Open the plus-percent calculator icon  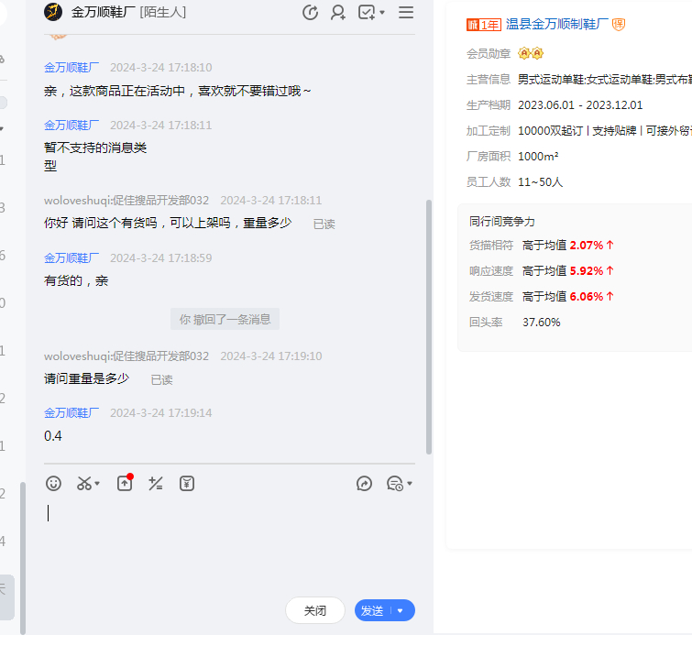coord(155,484)
